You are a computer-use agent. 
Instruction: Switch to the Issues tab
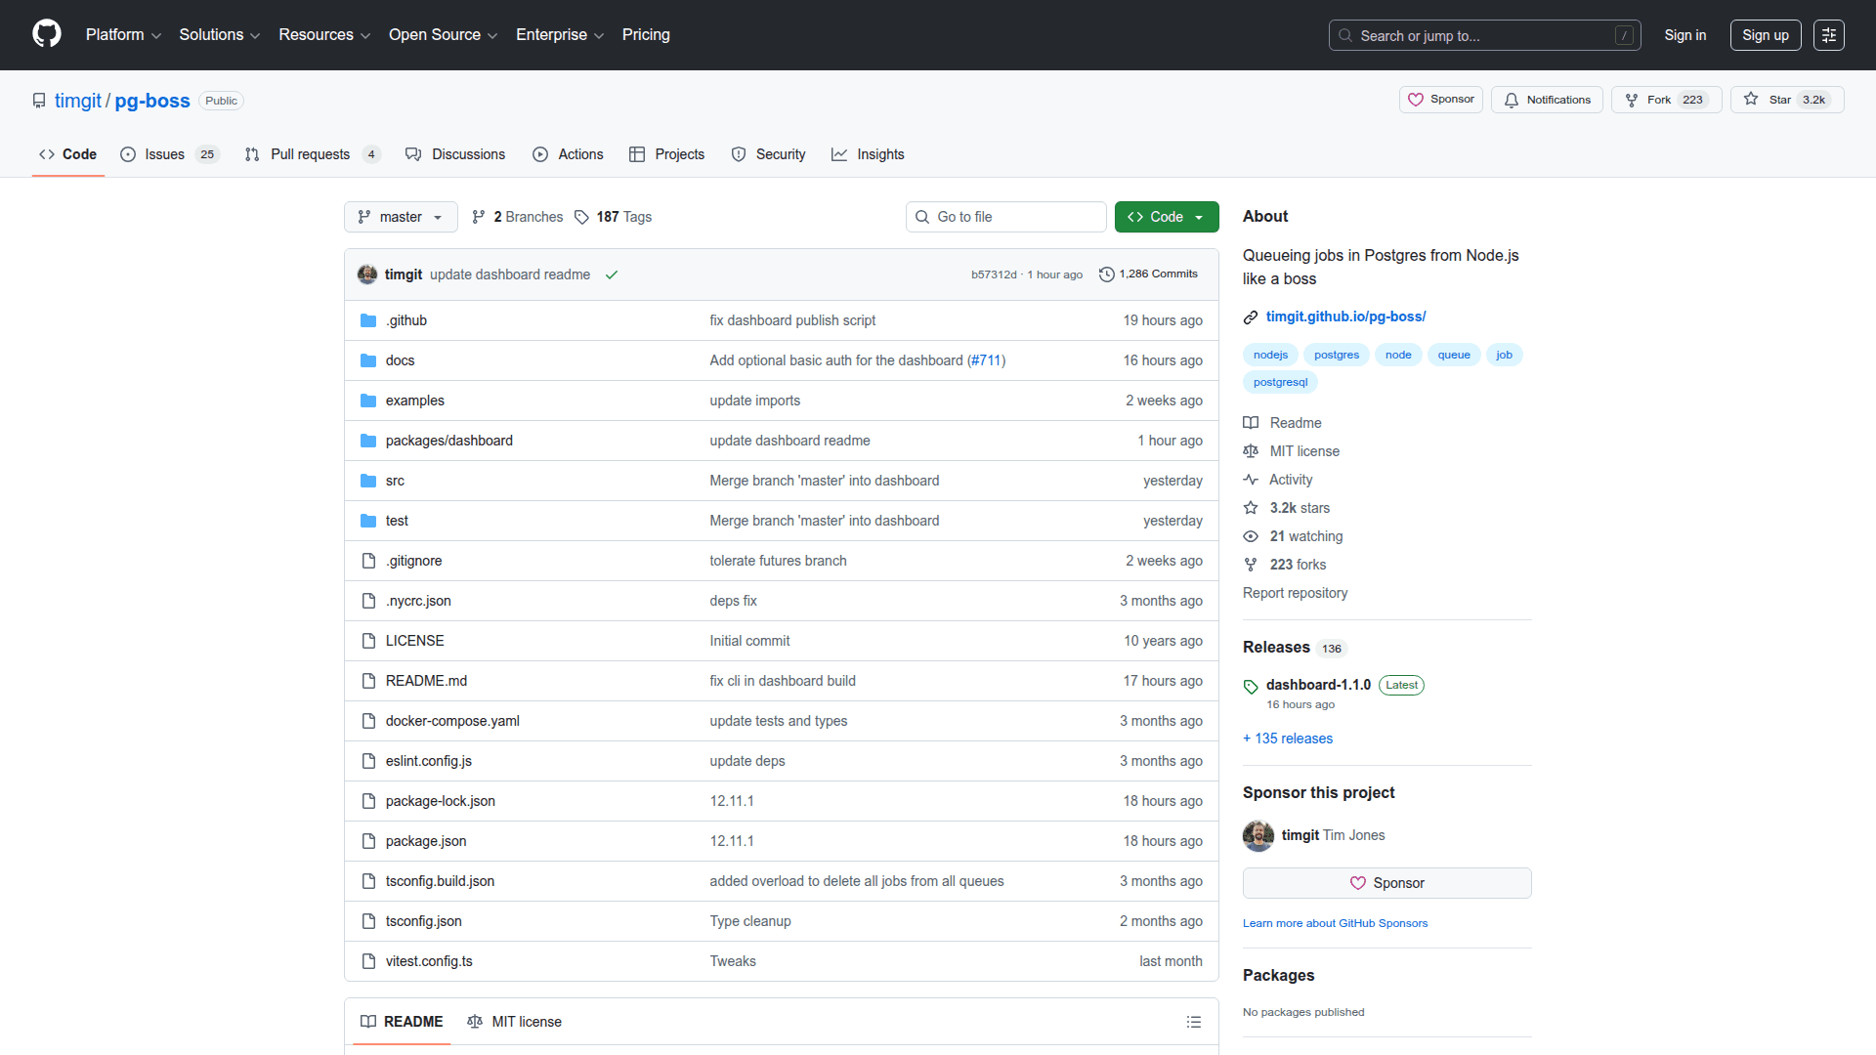click(168, 154)
